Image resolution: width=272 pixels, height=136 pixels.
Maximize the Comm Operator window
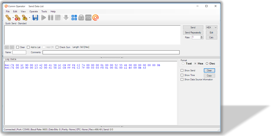click(x=206, y=6)
